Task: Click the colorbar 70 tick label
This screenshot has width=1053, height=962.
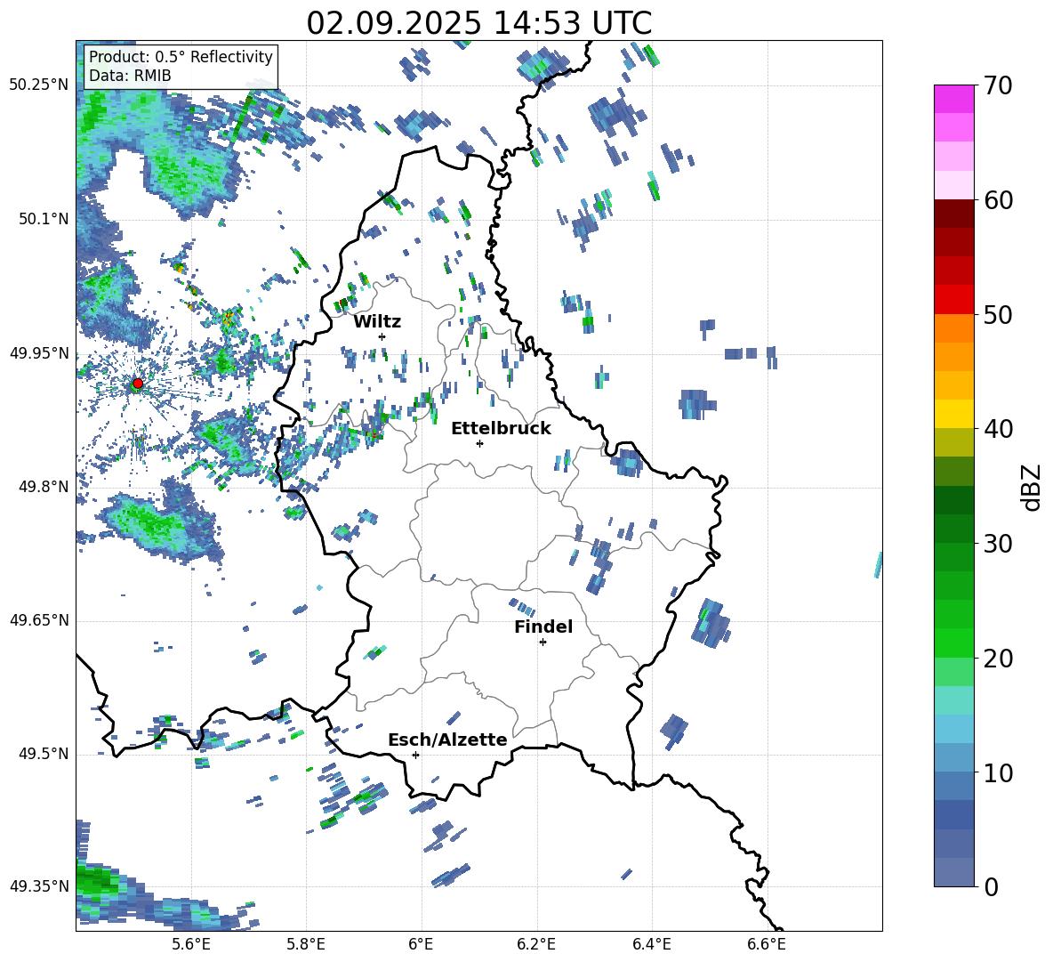Action: click(x=998, y=86)
